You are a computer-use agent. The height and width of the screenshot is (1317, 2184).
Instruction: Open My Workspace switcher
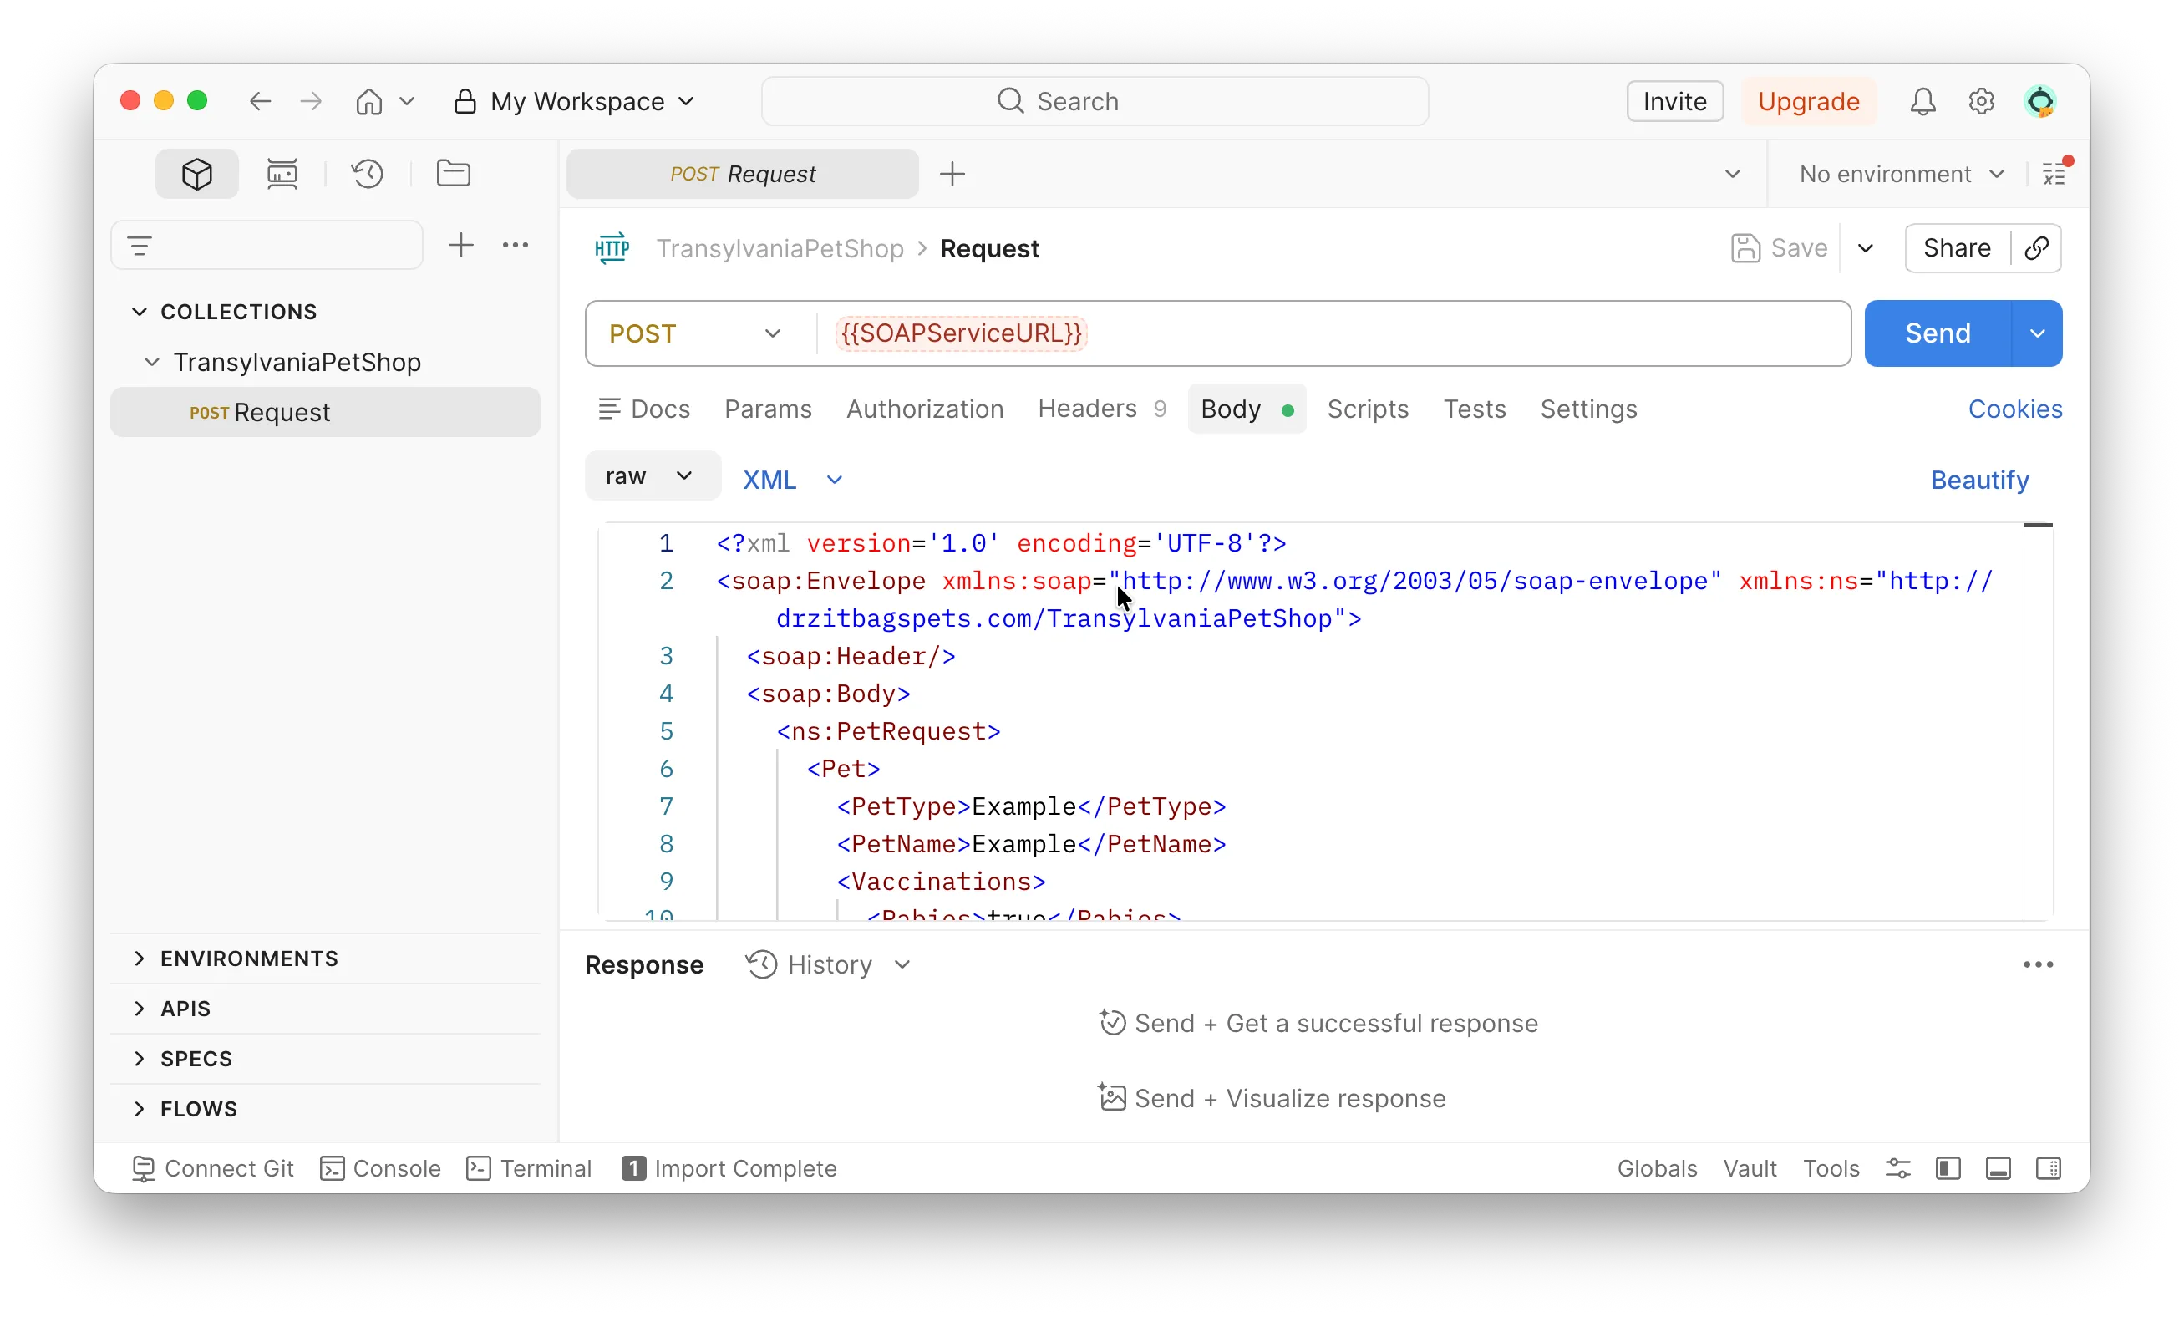point(576,102)
